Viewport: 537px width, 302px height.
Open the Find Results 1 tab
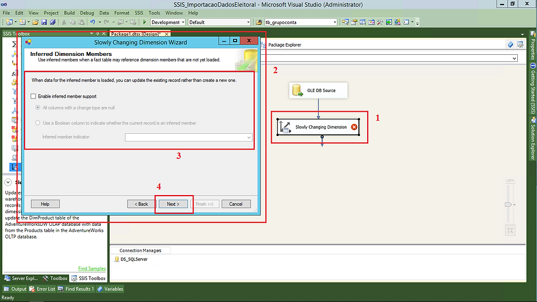coord(76,289)
